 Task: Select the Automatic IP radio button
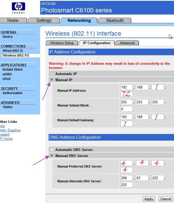[52, 73]
